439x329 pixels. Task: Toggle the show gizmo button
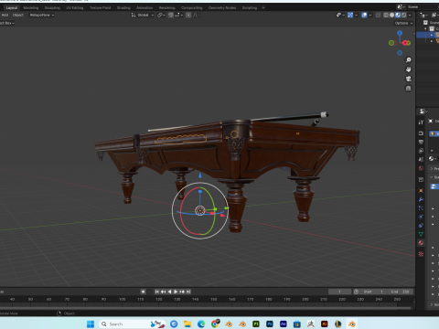(350, 15)
